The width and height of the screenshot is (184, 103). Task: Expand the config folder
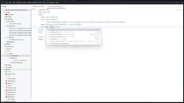pyautogui.click(x=4, y=17)
